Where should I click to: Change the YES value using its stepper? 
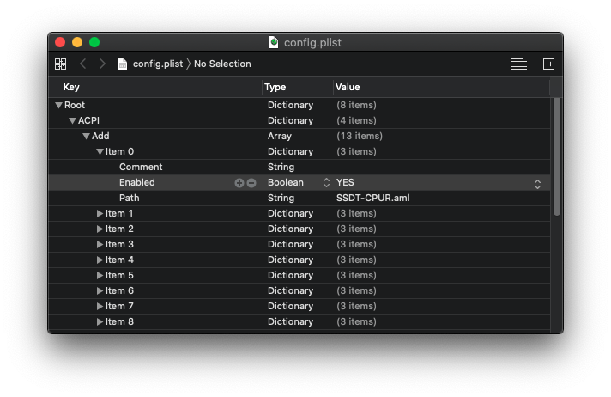(x=537, y=183)
